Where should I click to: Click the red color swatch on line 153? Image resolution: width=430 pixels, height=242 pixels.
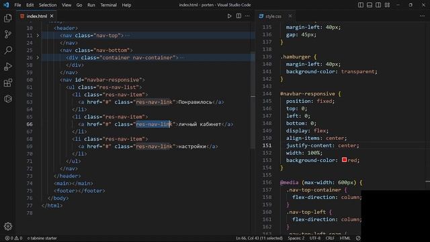click(x=345, y=160)
